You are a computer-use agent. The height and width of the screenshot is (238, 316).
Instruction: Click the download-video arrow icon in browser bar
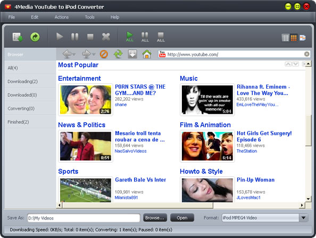tap(132, 54)
